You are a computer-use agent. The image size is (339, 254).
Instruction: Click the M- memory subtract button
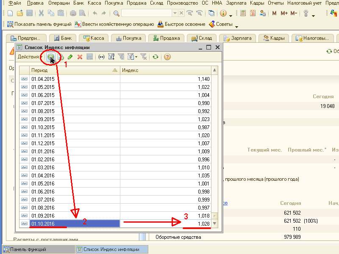tap(294, 13)
